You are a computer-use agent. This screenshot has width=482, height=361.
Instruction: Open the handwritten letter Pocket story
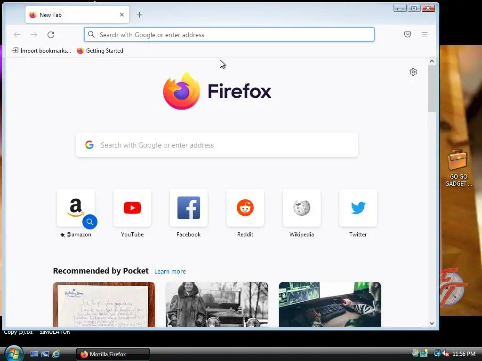pyautogui.click(x=104, y=305)
